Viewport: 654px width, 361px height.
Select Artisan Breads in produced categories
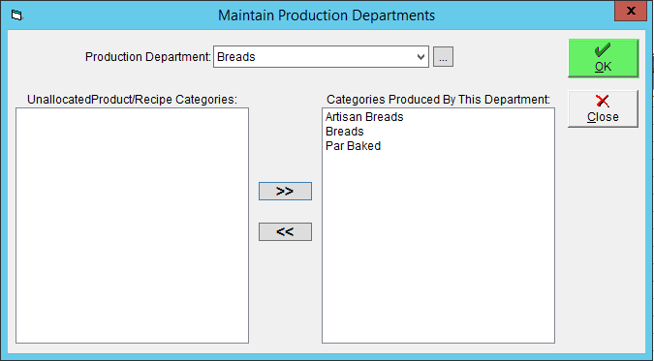pos(364,117)
